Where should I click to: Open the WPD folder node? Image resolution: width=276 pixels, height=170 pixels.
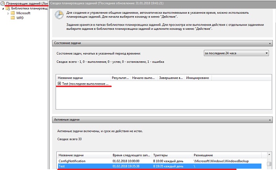click(x=20, y=18)
